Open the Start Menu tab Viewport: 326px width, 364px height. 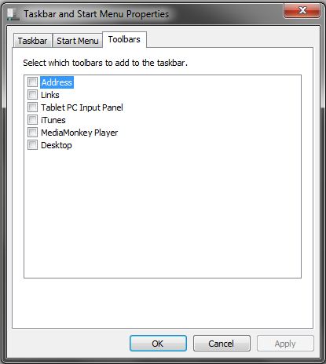(x=78, y=41)
